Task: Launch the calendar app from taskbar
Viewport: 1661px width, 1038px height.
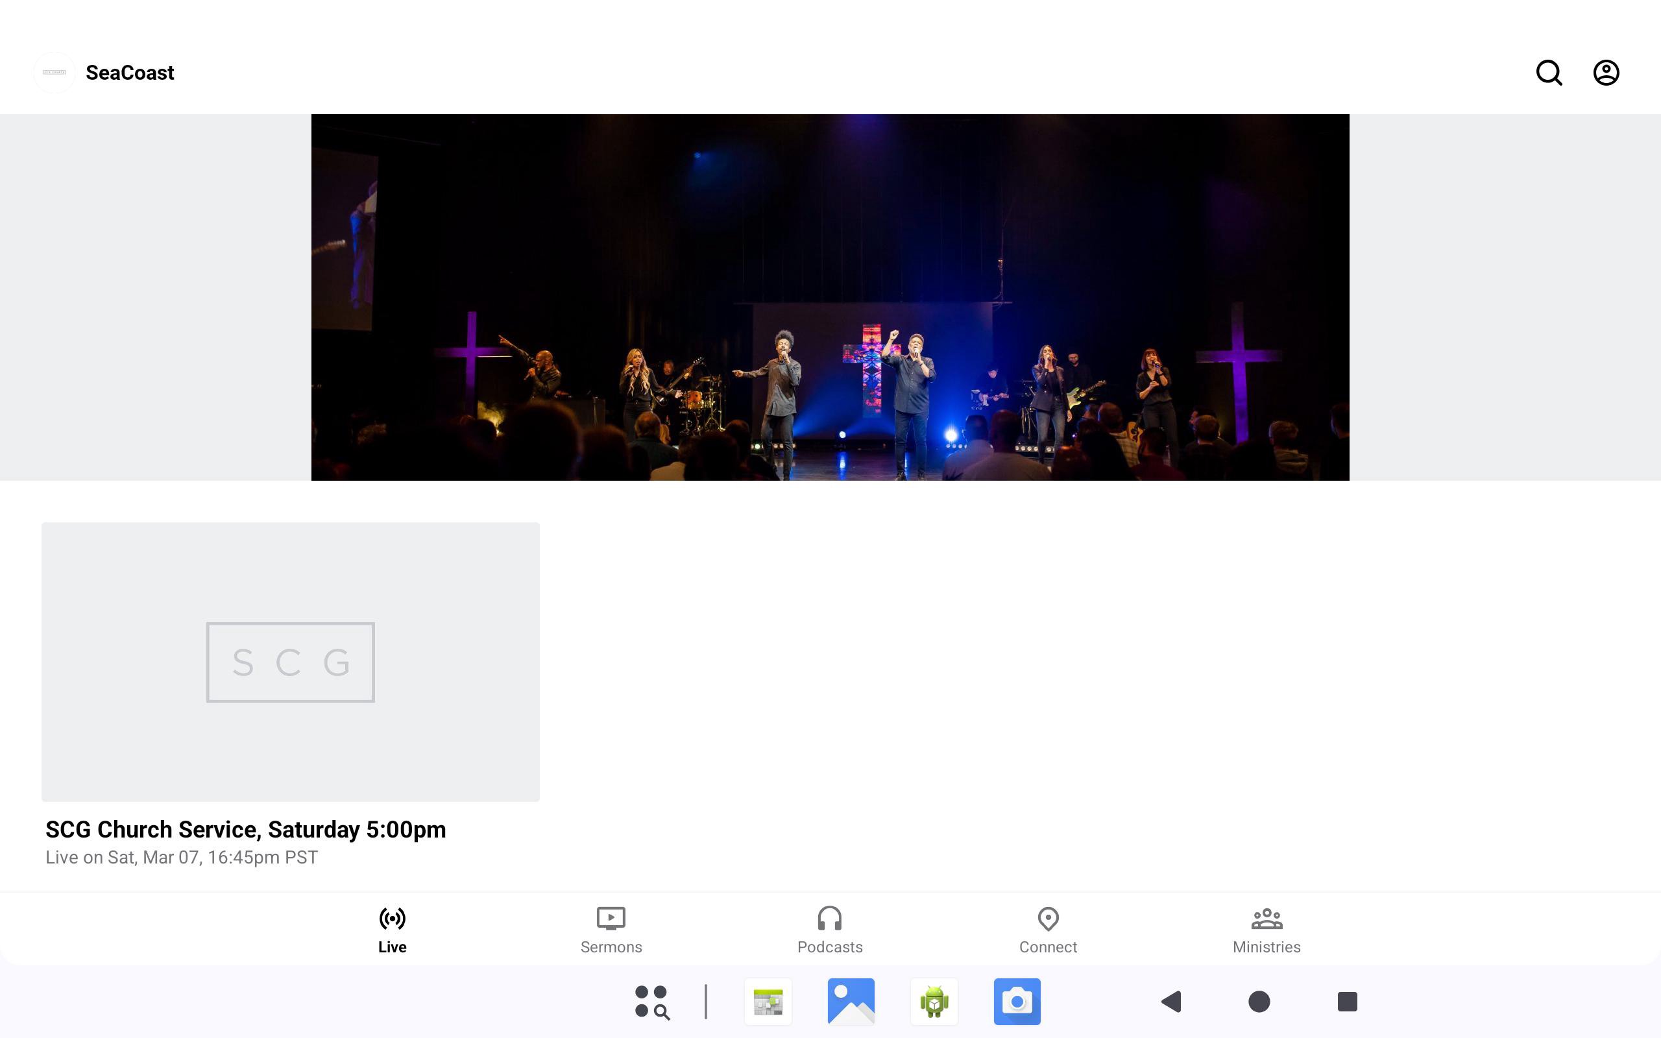Action: 768,1002
